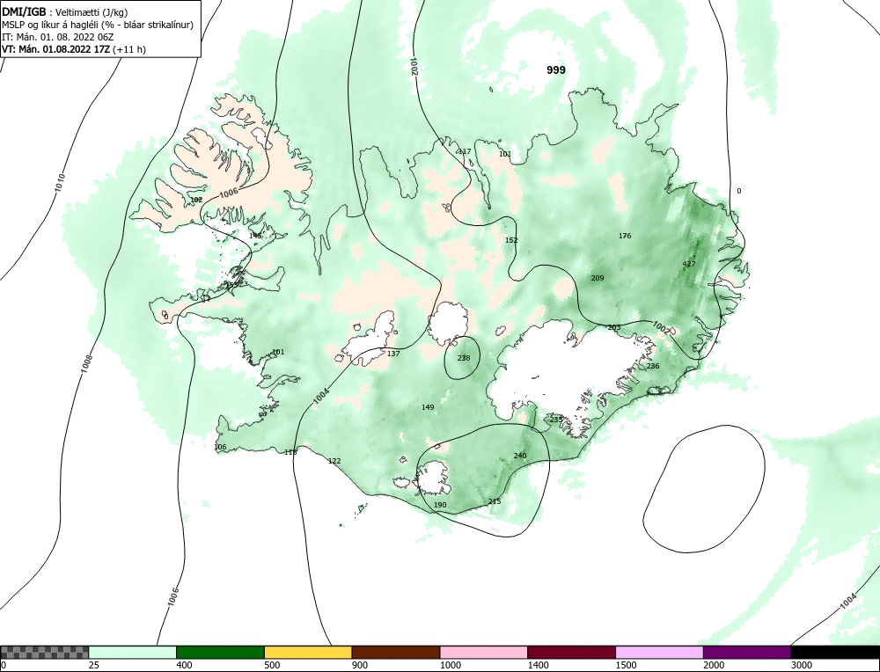Select the 101 value on the north coast
Image resolution: width=880 pixels, height=672 pixels.
tap(505, 154)
